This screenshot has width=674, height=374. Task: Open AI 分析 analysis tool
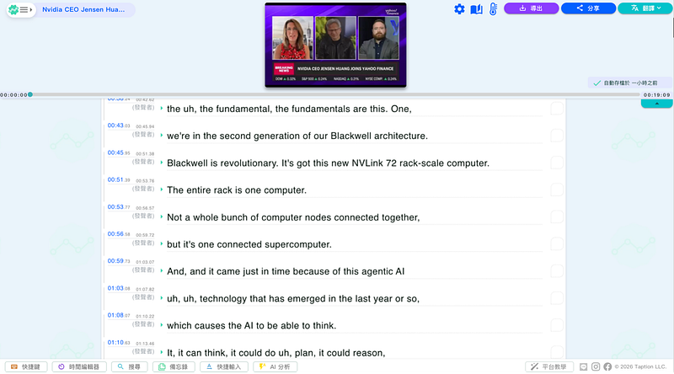pyautogui.click(x=275, y=366)
